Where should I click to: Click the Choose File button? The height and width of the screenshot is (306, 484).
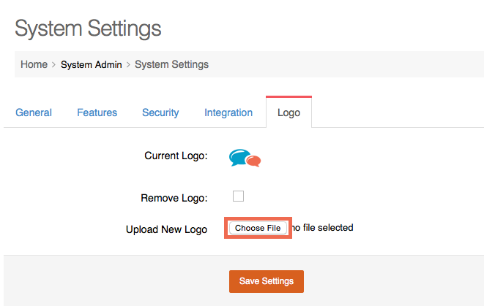258,228
